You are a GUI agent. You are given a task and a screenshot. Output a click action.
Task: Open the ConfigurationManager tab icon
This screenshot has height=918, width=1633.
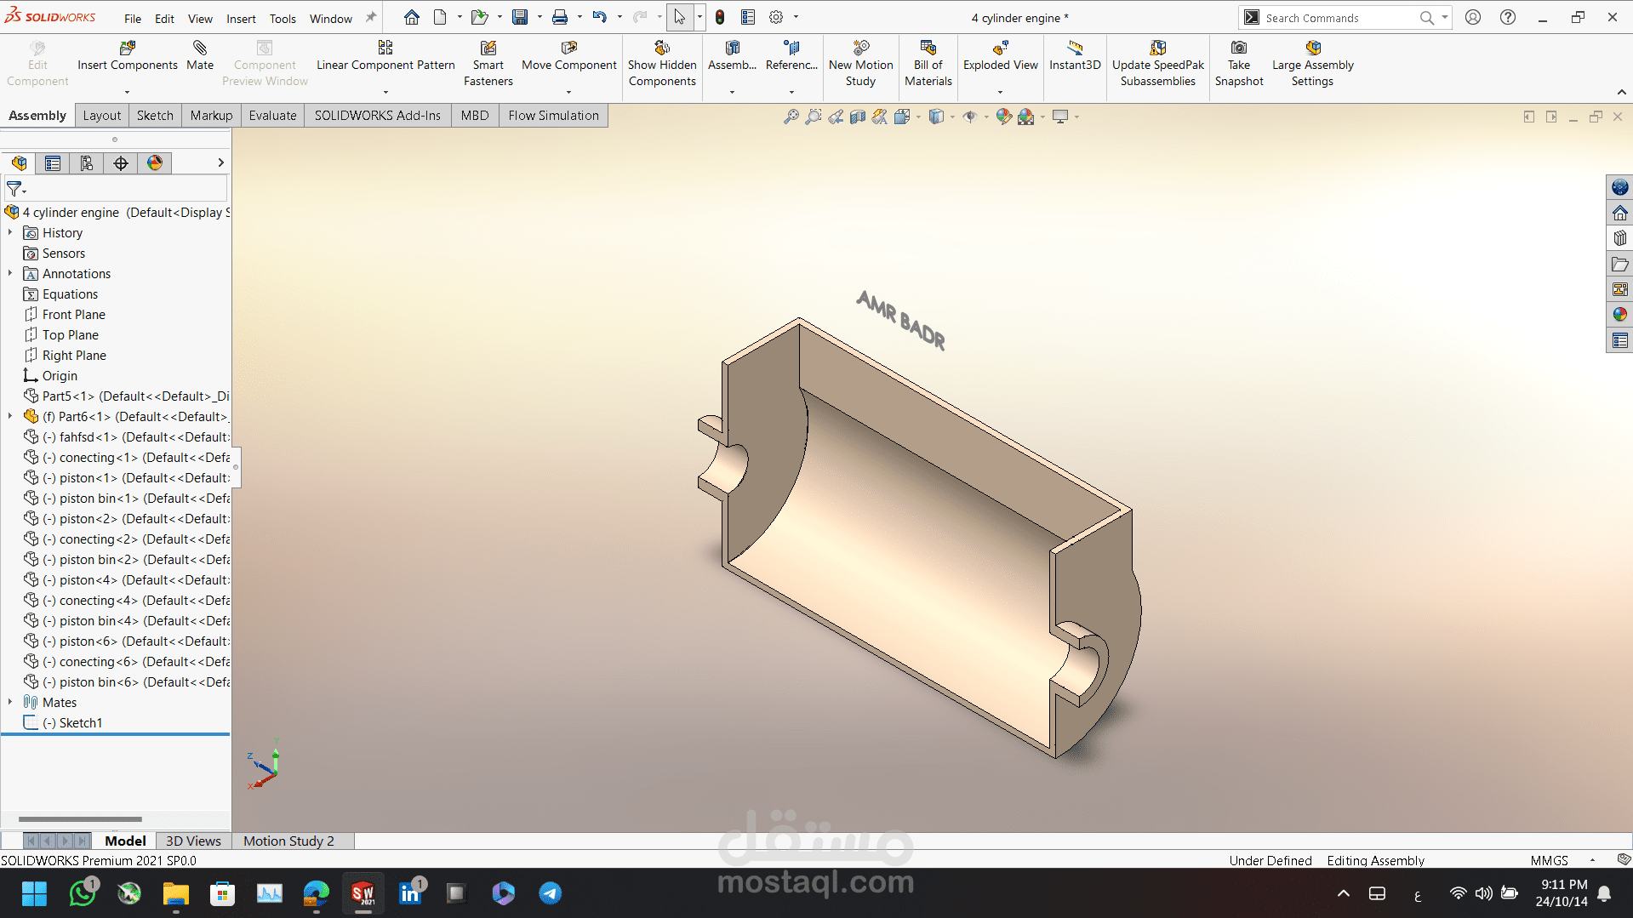click(x=87, y=163)
